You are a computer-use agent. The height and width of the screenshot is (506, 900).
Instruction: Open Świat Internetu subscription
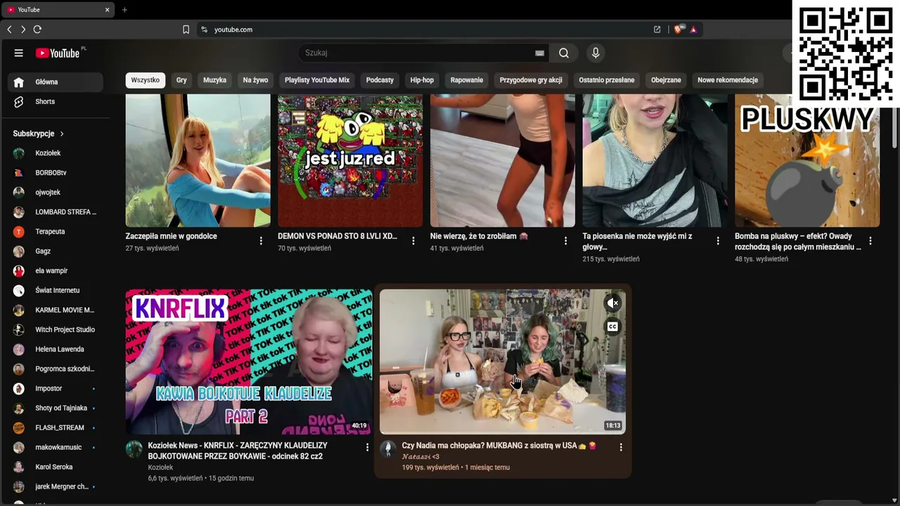pyautogui.click(x=55, y=290)
